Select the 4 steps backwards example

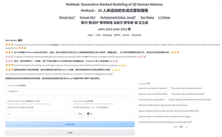(x=186, y=88)
